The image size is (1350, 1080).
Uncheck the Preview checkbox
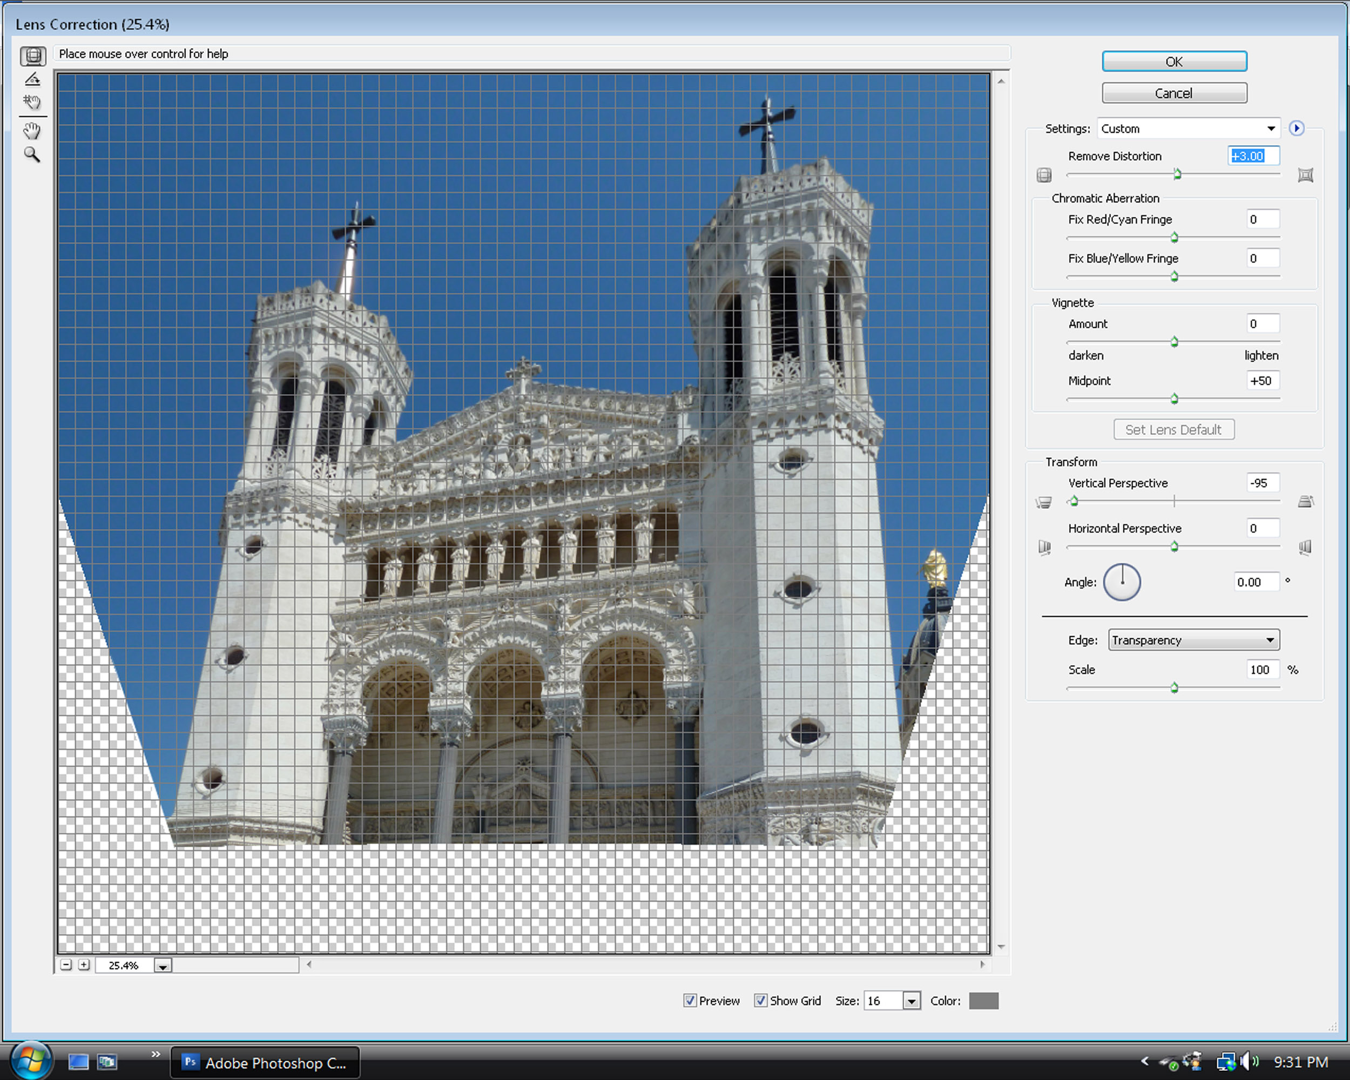(x=690, y=1001)
